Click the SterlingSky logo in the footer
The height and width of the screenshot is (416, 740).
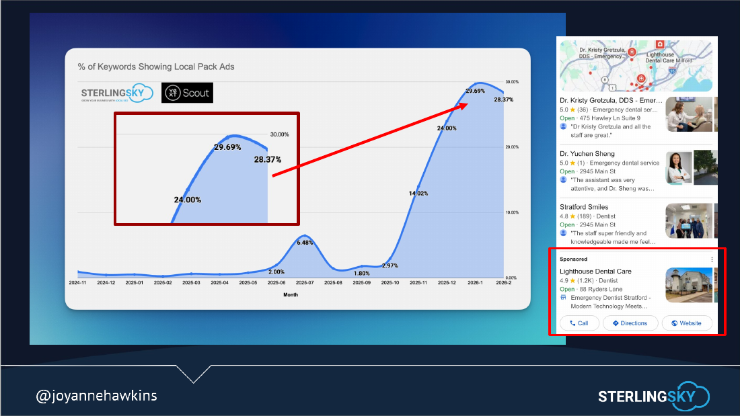654,397
